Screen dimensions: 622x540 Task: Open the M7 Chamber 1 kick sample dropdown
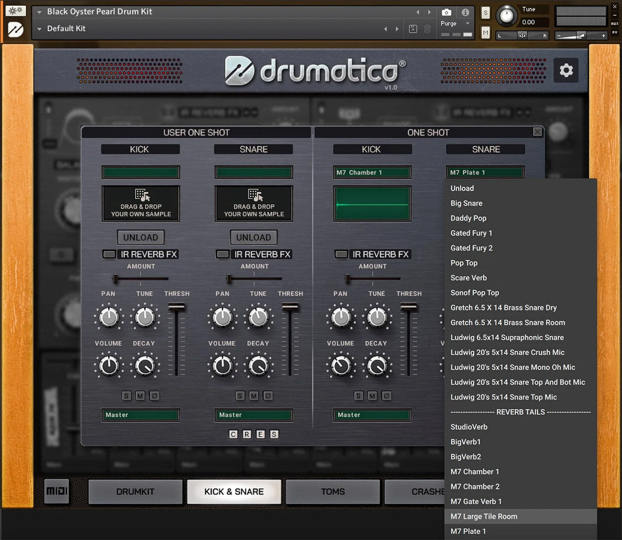(372, 172)
